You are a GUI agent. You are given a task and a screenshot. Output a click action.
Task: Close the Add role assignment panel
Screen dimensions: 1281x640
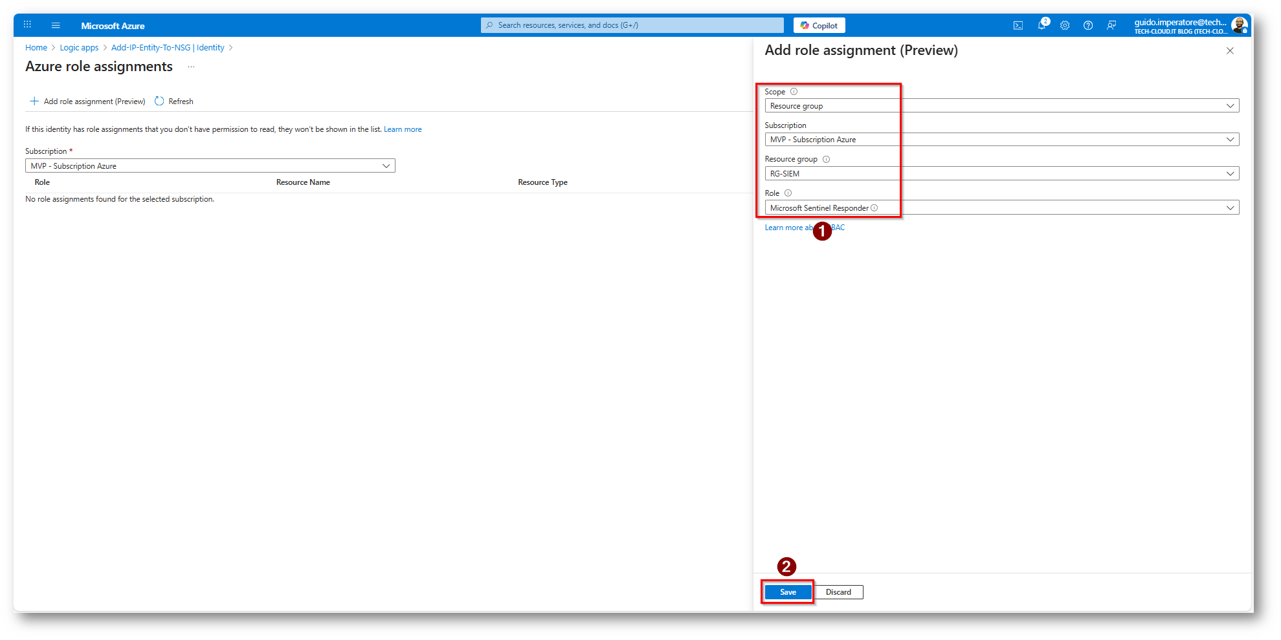(1230, 50)
